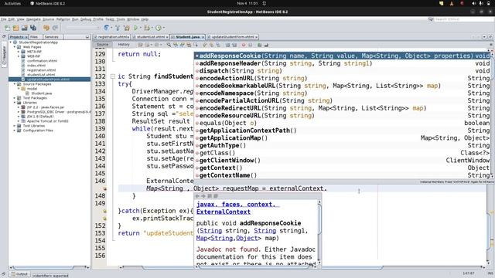Click the forward arrow in the Javadoc popup
Screen dimensions: 495x278
click(x=203, y=196)
